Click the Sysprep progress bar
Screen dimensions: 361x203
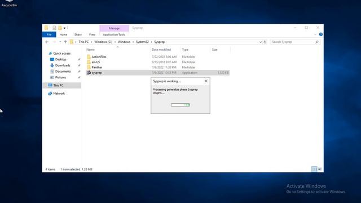tap(180, 105)
